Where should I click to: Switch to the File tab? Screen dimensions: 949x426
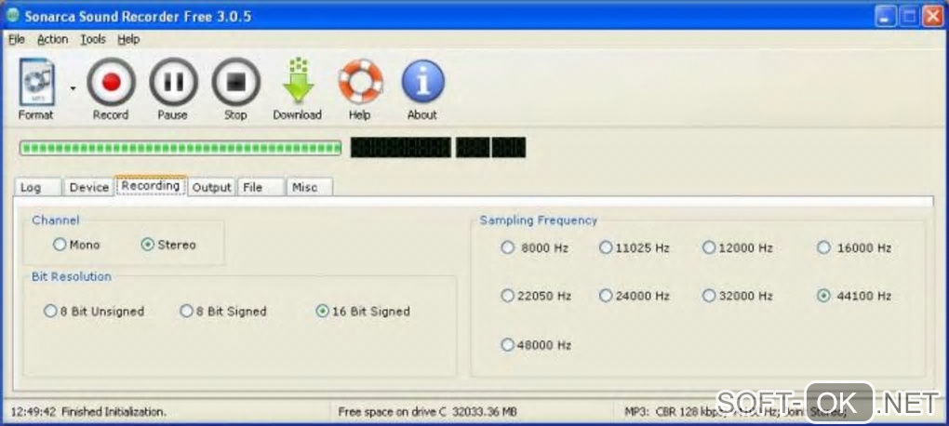261,188
